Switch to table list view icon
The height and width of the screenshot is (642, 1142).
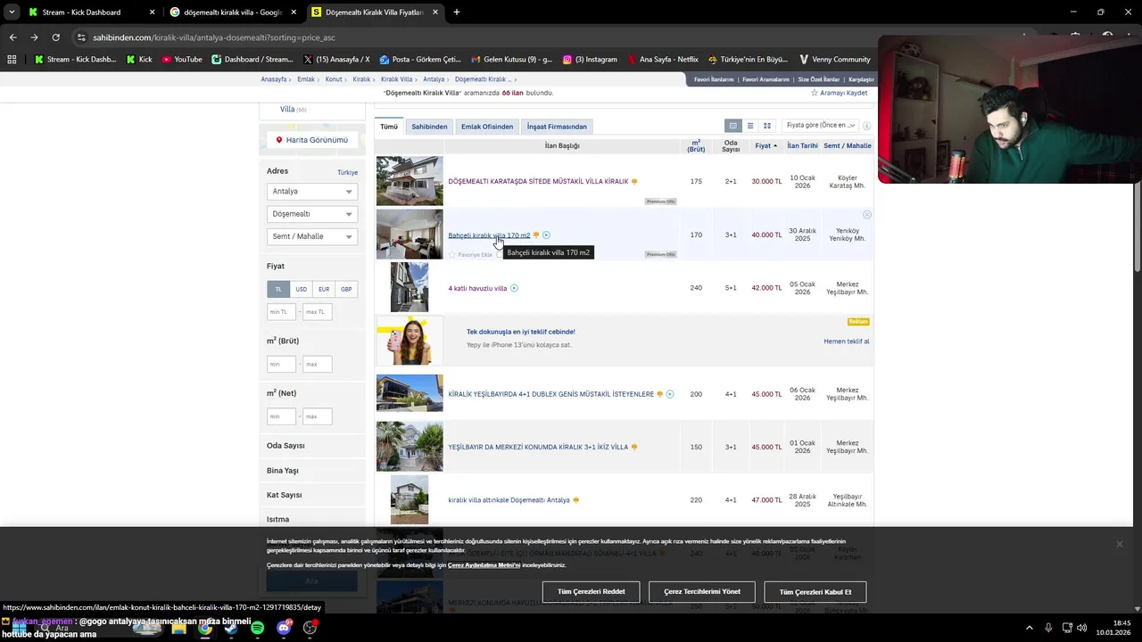pyautogui.click(x=733, y=126)
